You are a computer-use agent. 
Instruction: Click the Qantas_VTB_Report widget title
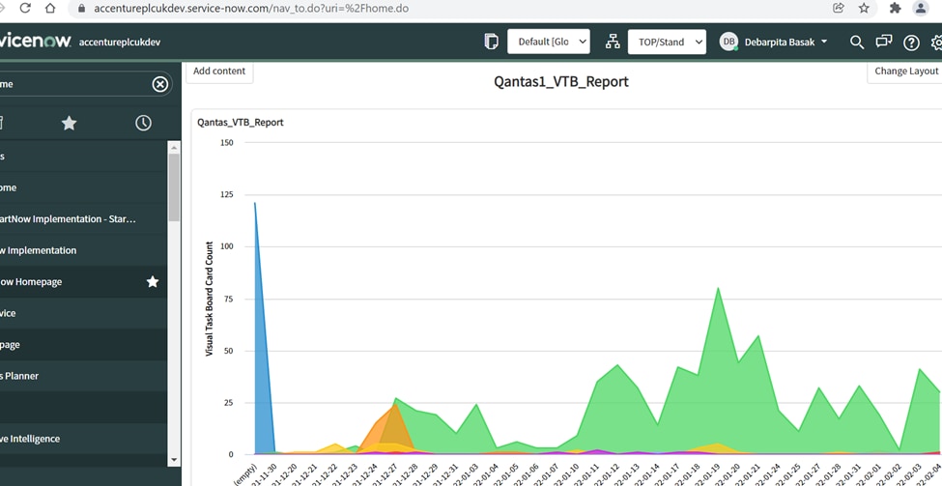point(241,123)
